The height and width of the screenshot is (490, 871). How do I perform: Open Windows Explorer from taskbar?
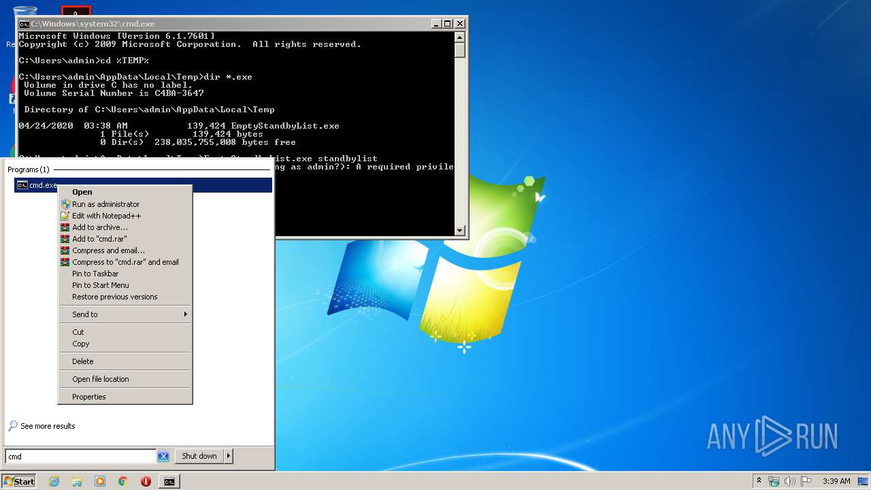[x=77, y=481]
